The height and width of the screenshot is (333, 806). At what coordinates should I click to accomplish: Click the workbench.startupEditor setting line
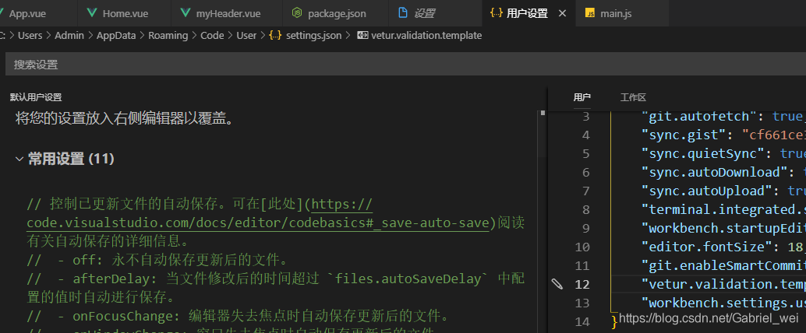pos(723,228)
